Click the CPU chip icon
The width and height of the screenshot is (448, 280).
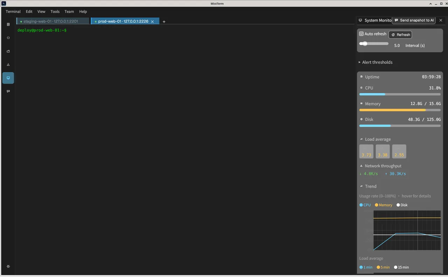click(x=362, y=88)
